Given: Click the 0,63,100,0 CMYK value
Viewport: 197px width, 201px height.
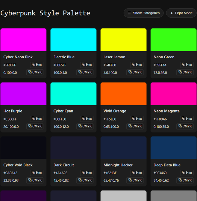Looking at the screenshot, I should (x=111, y=127).
